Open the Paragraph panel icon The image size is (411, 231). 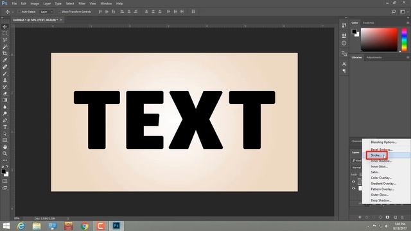(344, 71)
